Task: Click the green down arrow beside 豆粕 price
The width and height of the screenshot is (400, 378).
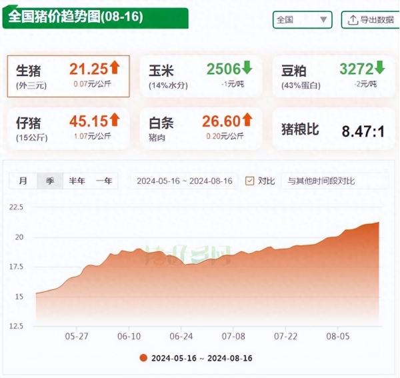Action: [379, 67]
